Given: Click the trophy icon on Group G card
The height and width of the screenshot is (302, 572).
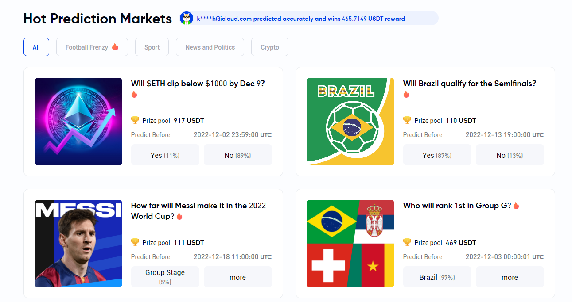Looking at the screenshot, I should coord(407,242).
